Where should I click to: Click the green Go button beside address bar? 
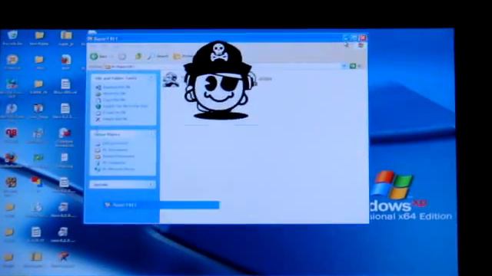(353, 66)
